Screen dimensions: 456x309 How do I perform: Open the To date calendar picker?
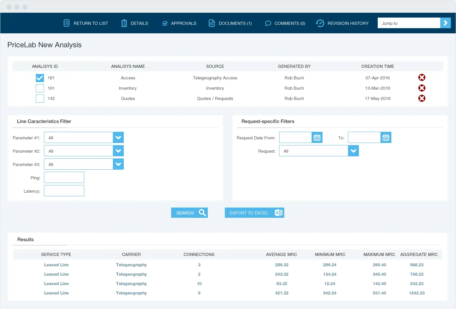386,138
